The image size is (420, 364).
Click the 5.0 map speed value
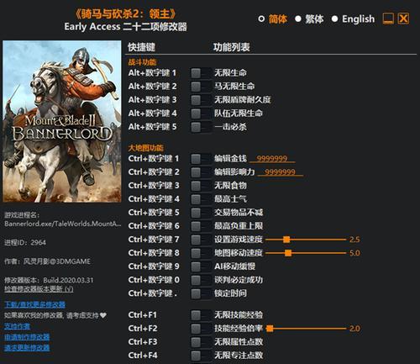click(x=354, y=253)
